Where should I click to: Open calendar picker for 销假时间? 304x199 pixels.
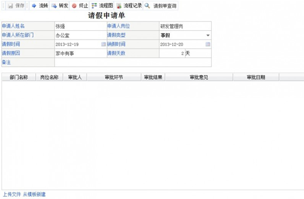[208, 44]
